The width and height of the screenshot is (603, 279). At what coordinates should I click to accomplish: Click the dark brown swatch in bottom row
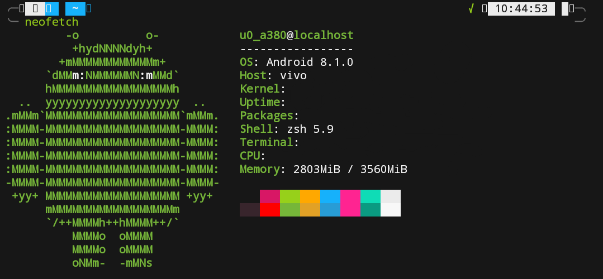[250, 210]
